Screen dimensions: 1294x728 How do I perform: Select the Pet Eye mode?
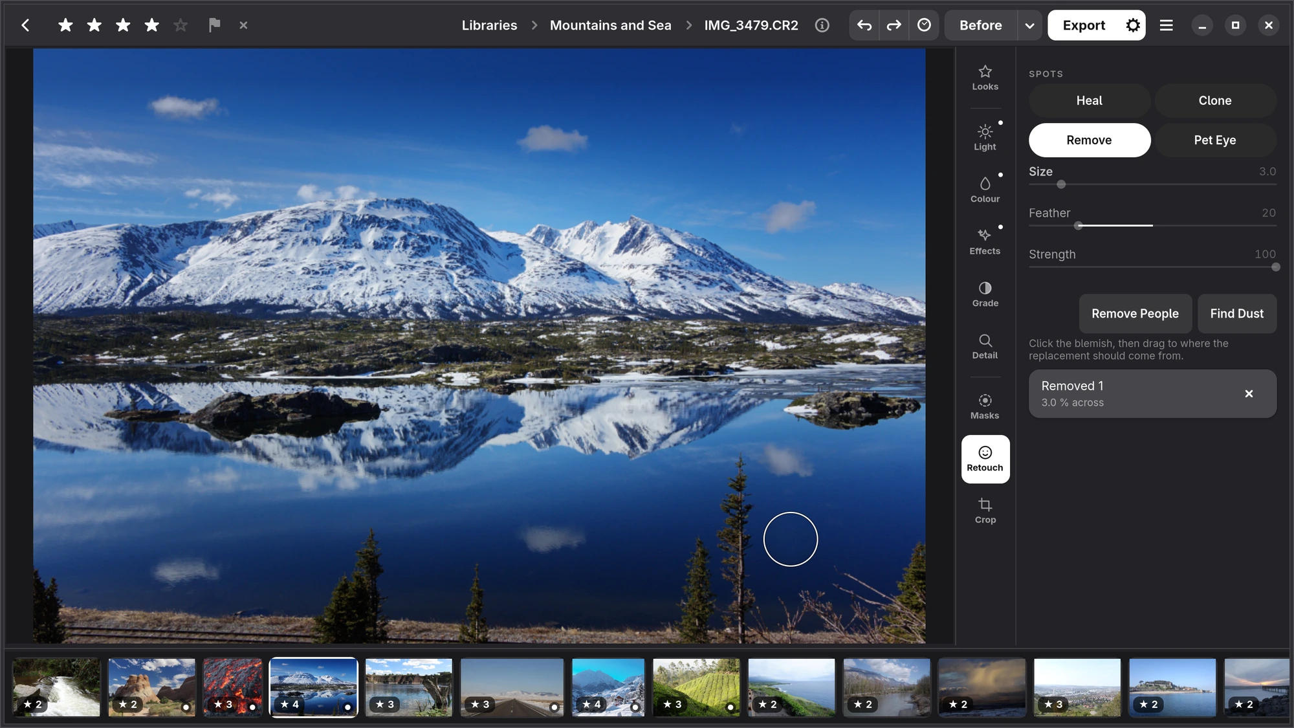coord(1215,140)
